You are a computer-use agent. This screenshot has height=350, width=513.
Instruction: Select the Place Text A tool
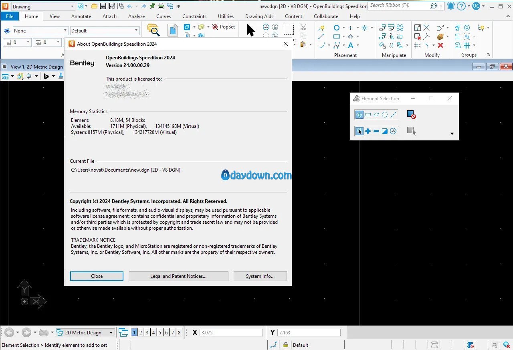[x=351, y=45]
